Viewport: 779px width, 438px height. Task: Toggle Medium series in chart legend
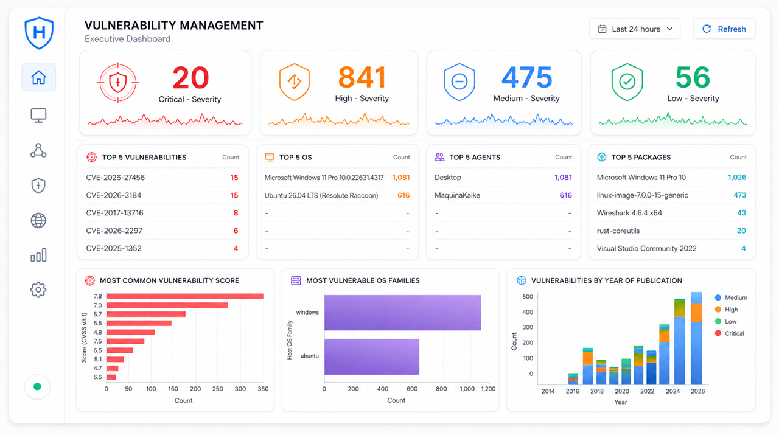[731, 297]
